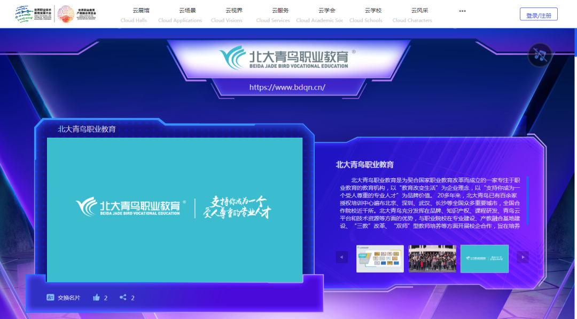Select the certificates chart thumbnail

pyautogui.click(x=380, y=259)
